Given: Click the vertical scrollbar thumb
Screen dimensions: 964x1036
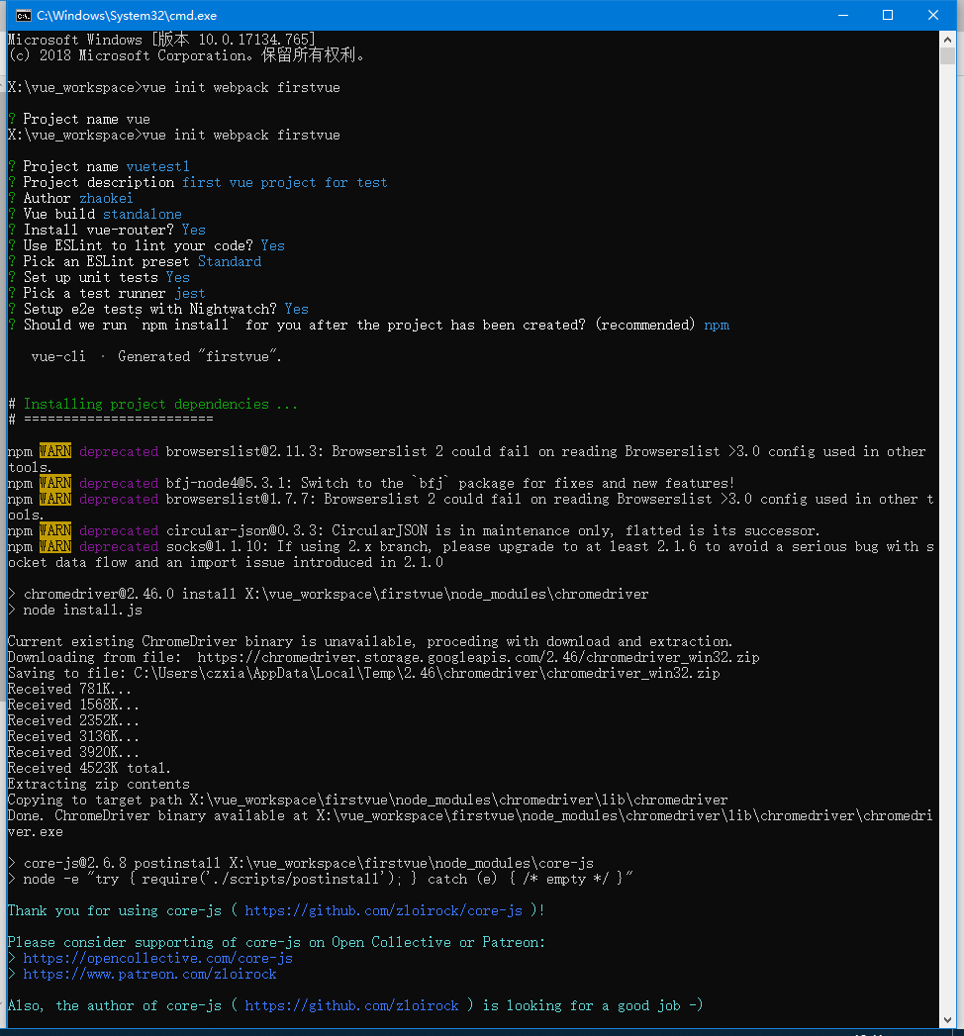Looking at the screenshot, I should (947, 56).
